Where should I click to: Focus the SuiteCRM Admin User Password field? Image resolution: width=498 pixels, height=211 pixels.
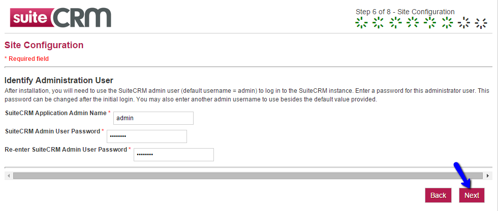coord(147,136)
